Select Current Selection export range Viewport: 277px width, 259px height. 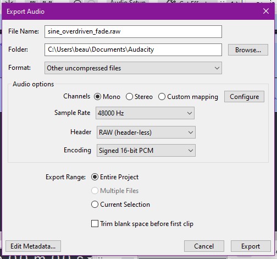click(120, 205)
